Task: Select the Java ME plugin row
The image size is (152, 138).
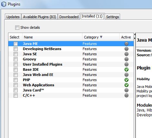Action: point(71,44)
